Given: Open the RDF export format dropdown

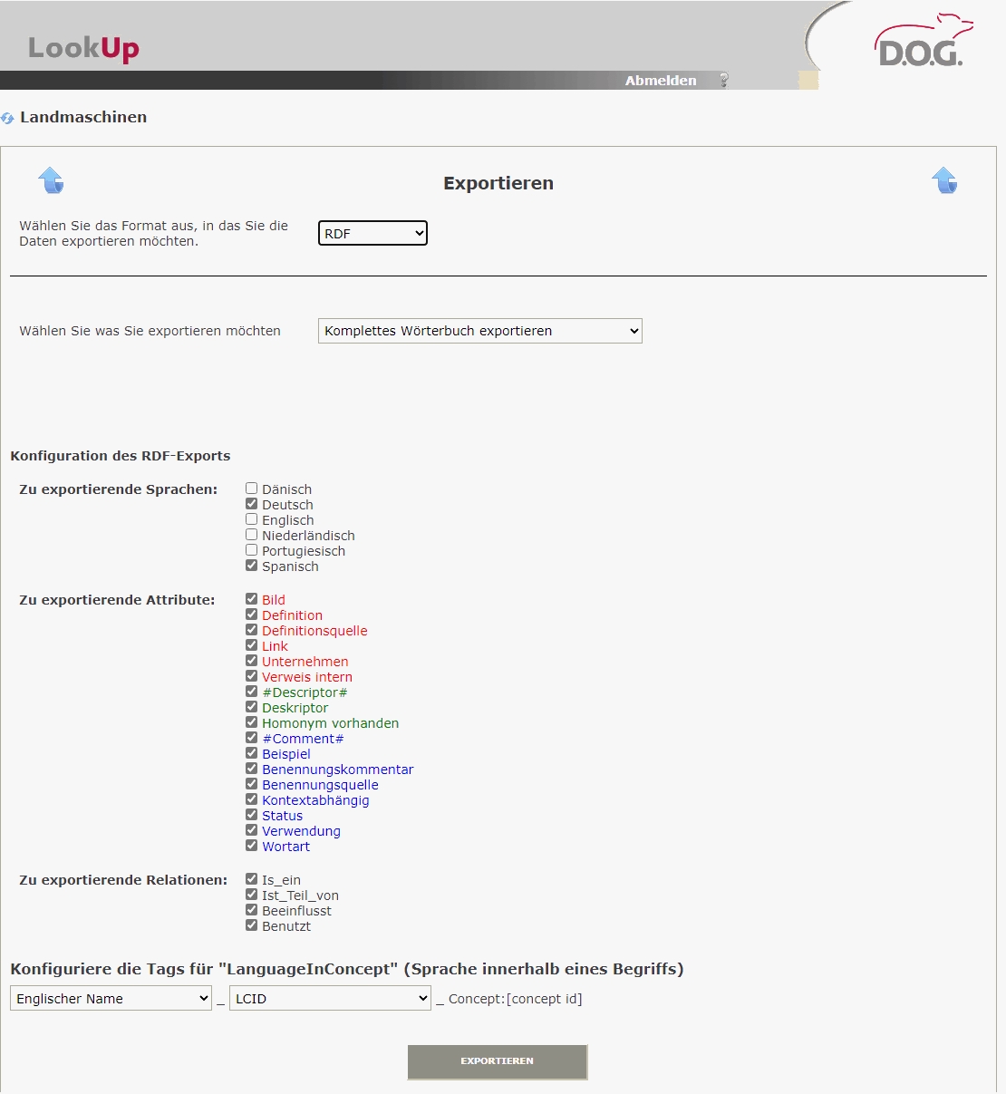Looking at the screenshot, I should pos(372,233).
